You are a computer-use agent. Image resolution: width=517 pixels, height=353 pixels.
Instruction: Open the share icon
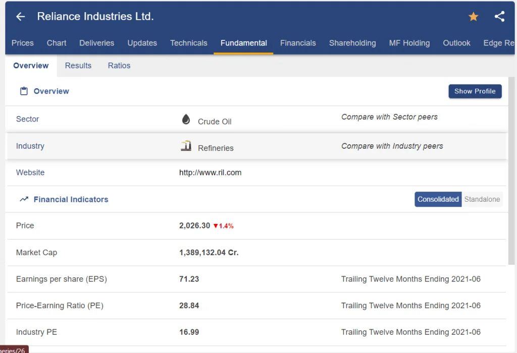[x=499, y=17]
